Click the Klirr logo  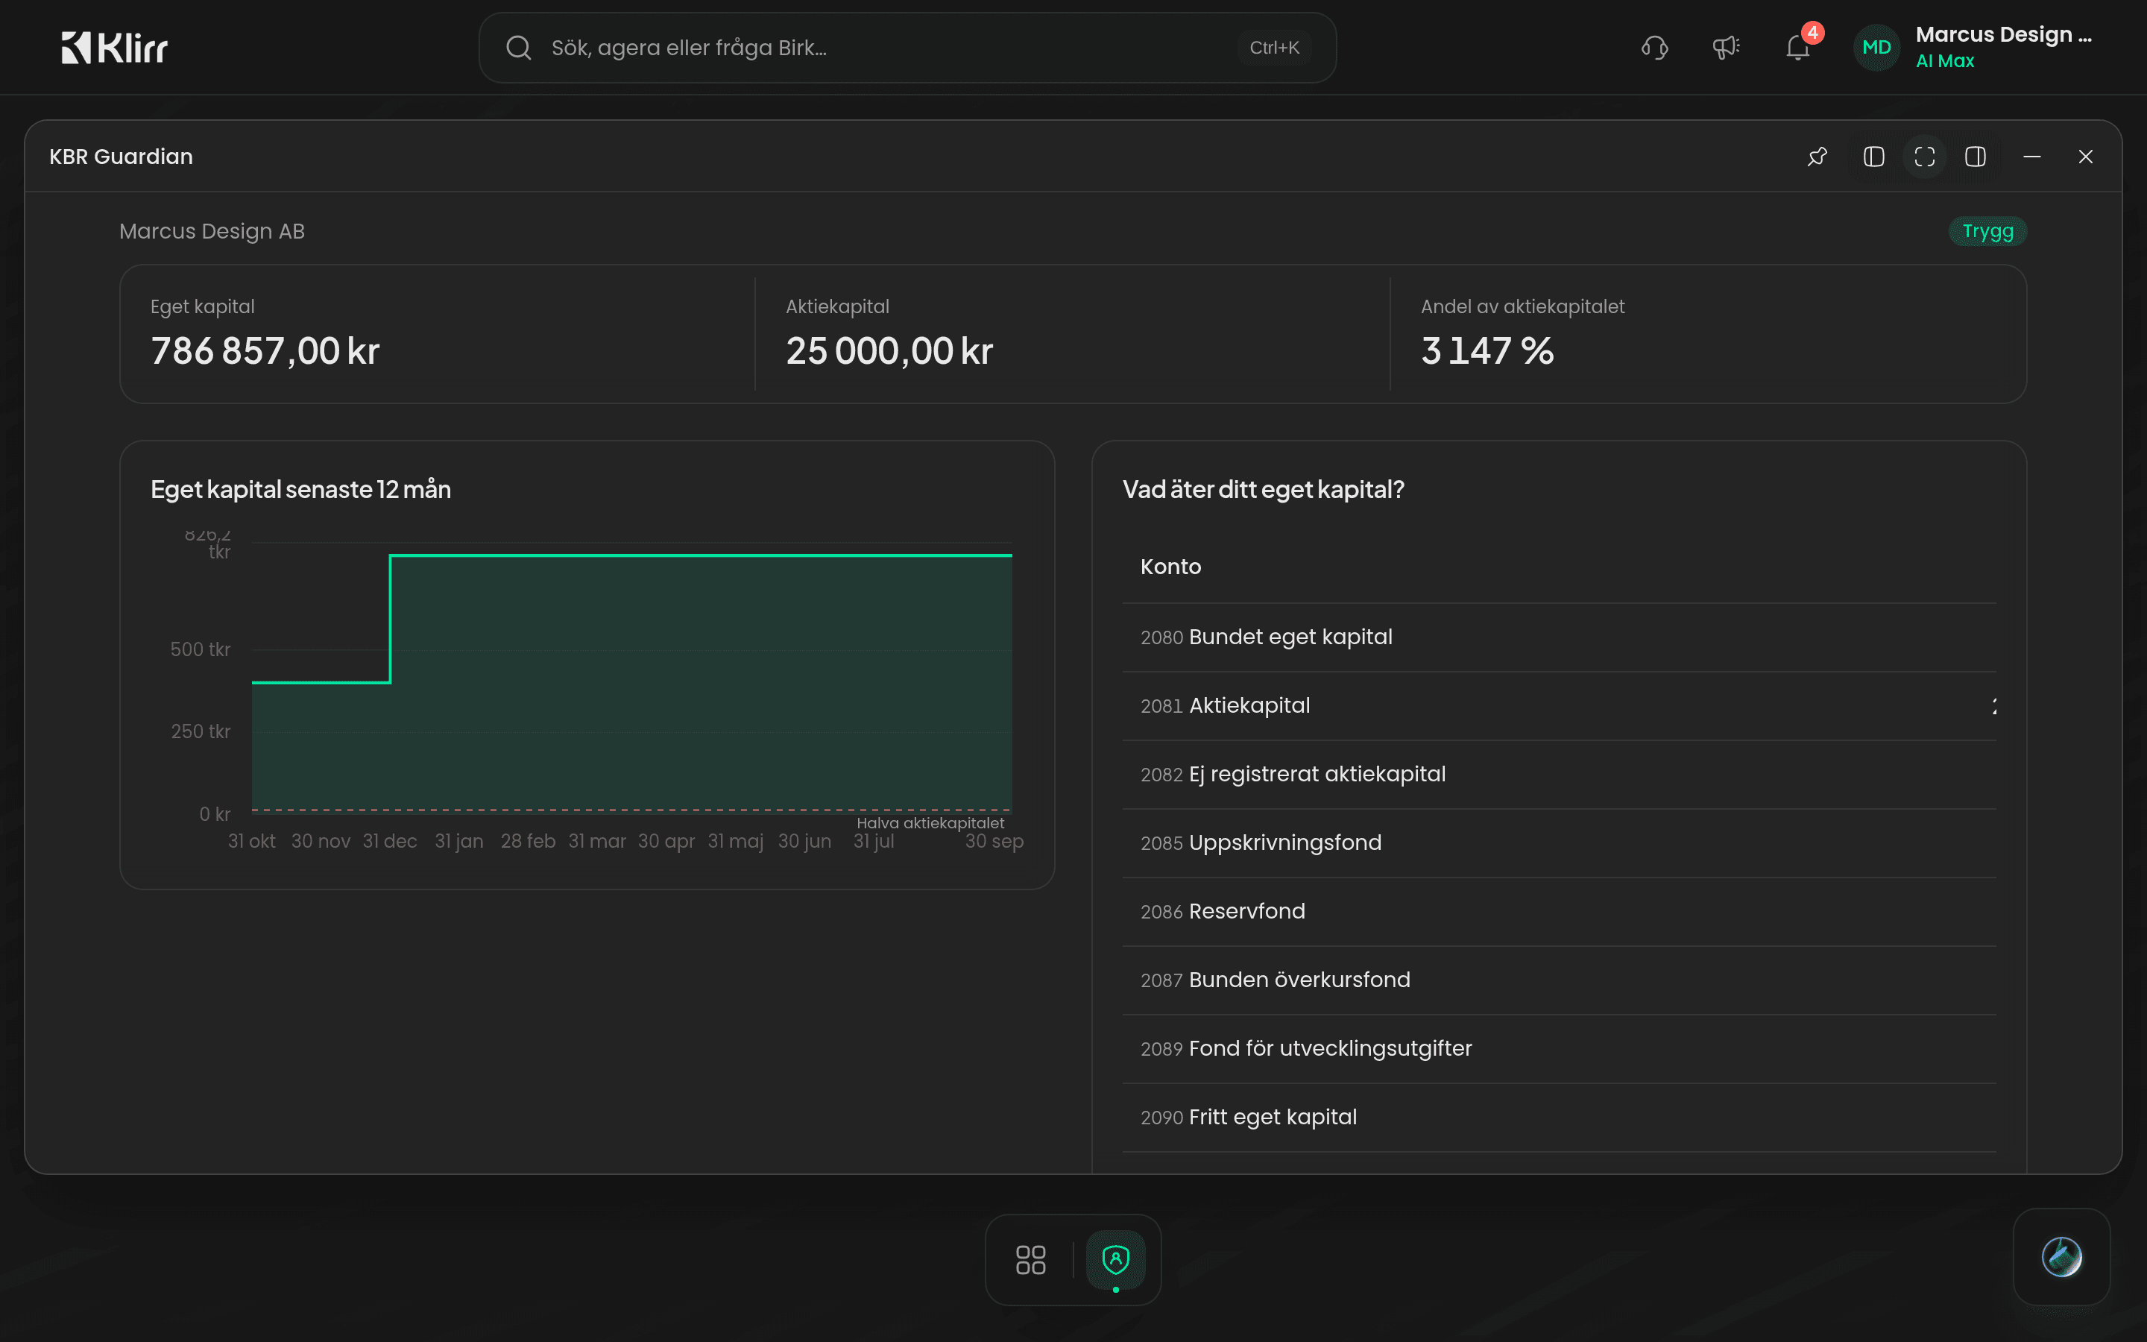[x=113, y=47]
